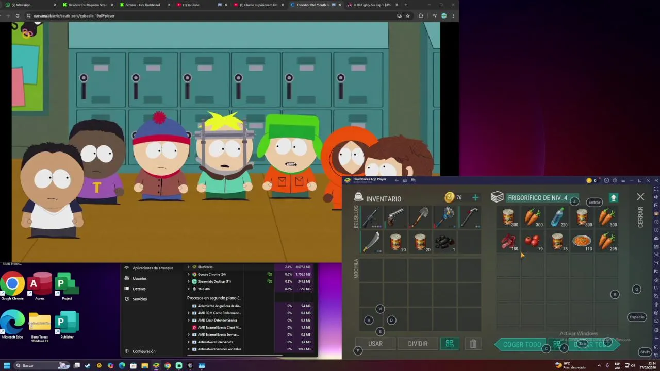Open the Windows Start menu
This screenshot has width=660, height=371.
[7, 365]
